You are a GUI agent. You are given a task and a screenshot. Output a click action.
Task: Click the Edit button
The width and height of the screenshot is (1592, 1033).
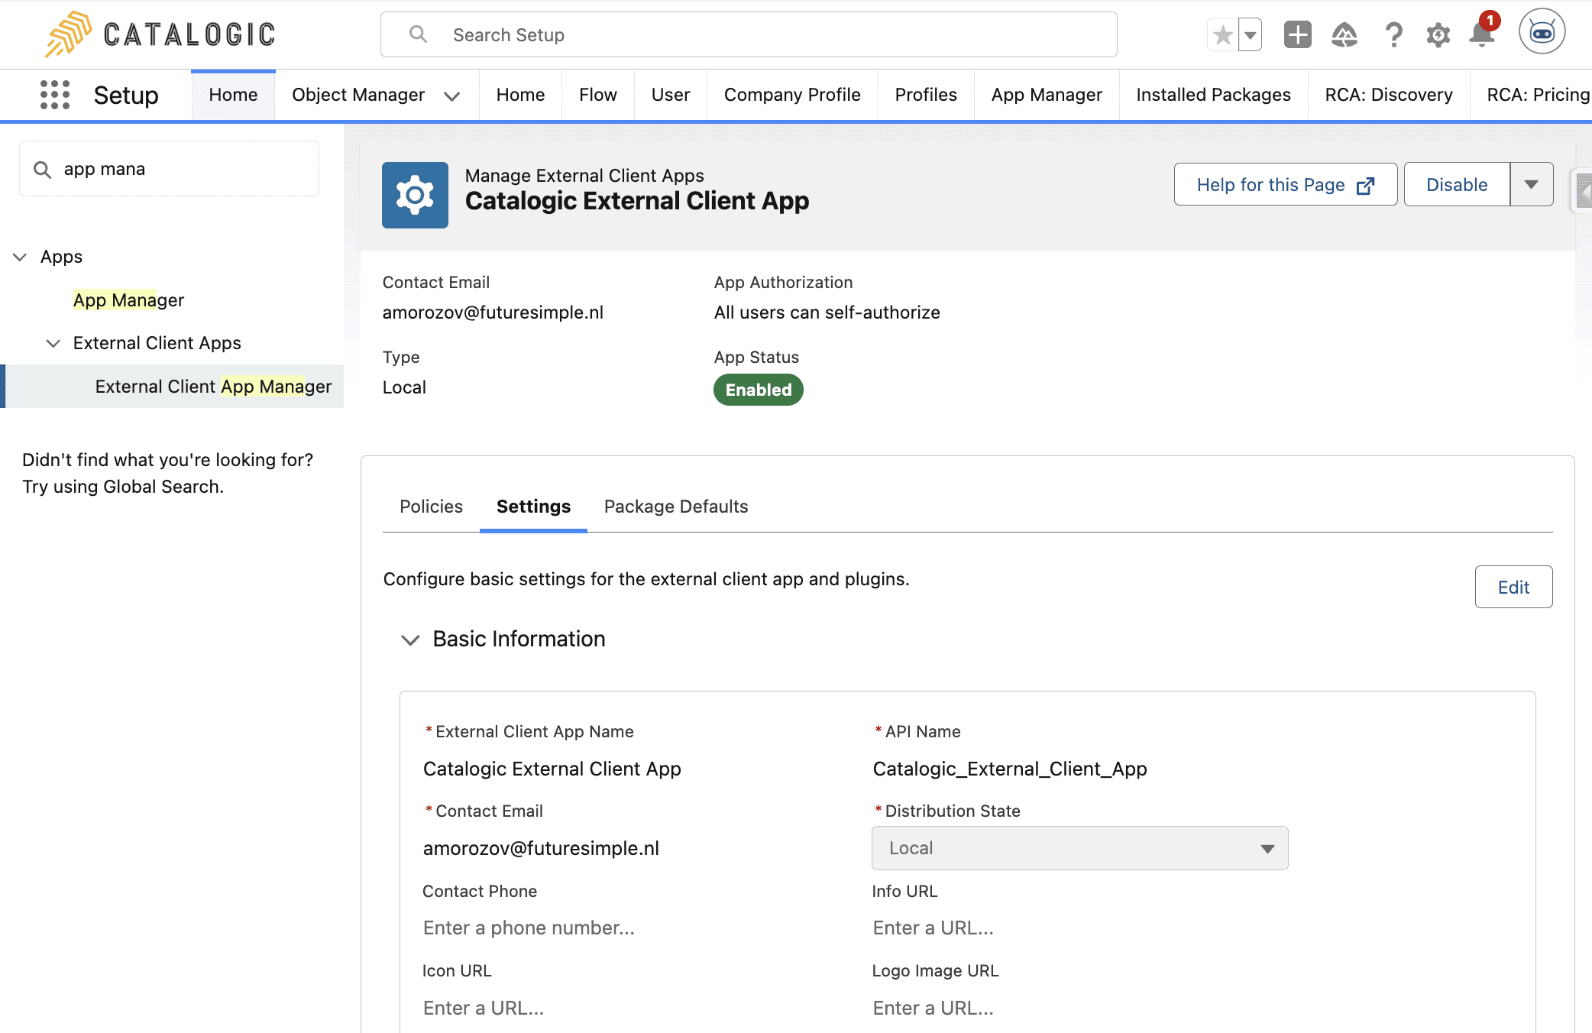1513,587
